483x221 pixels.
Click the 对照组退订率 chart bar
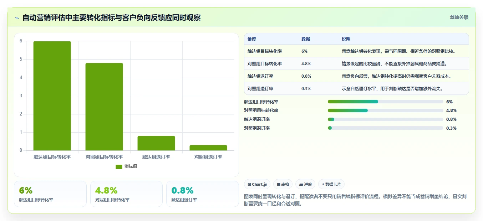(208, 148)
